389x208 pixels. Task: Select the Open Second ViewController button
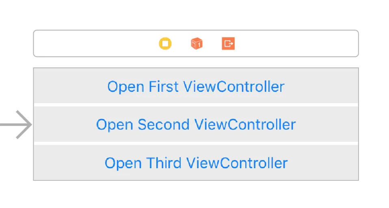(196, 124)
